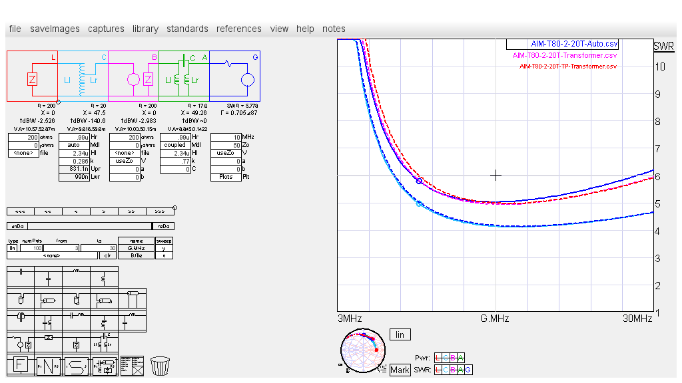Viewport: 682px width, 383px height.
Task: Click the clr button
Action: point(107,256)
